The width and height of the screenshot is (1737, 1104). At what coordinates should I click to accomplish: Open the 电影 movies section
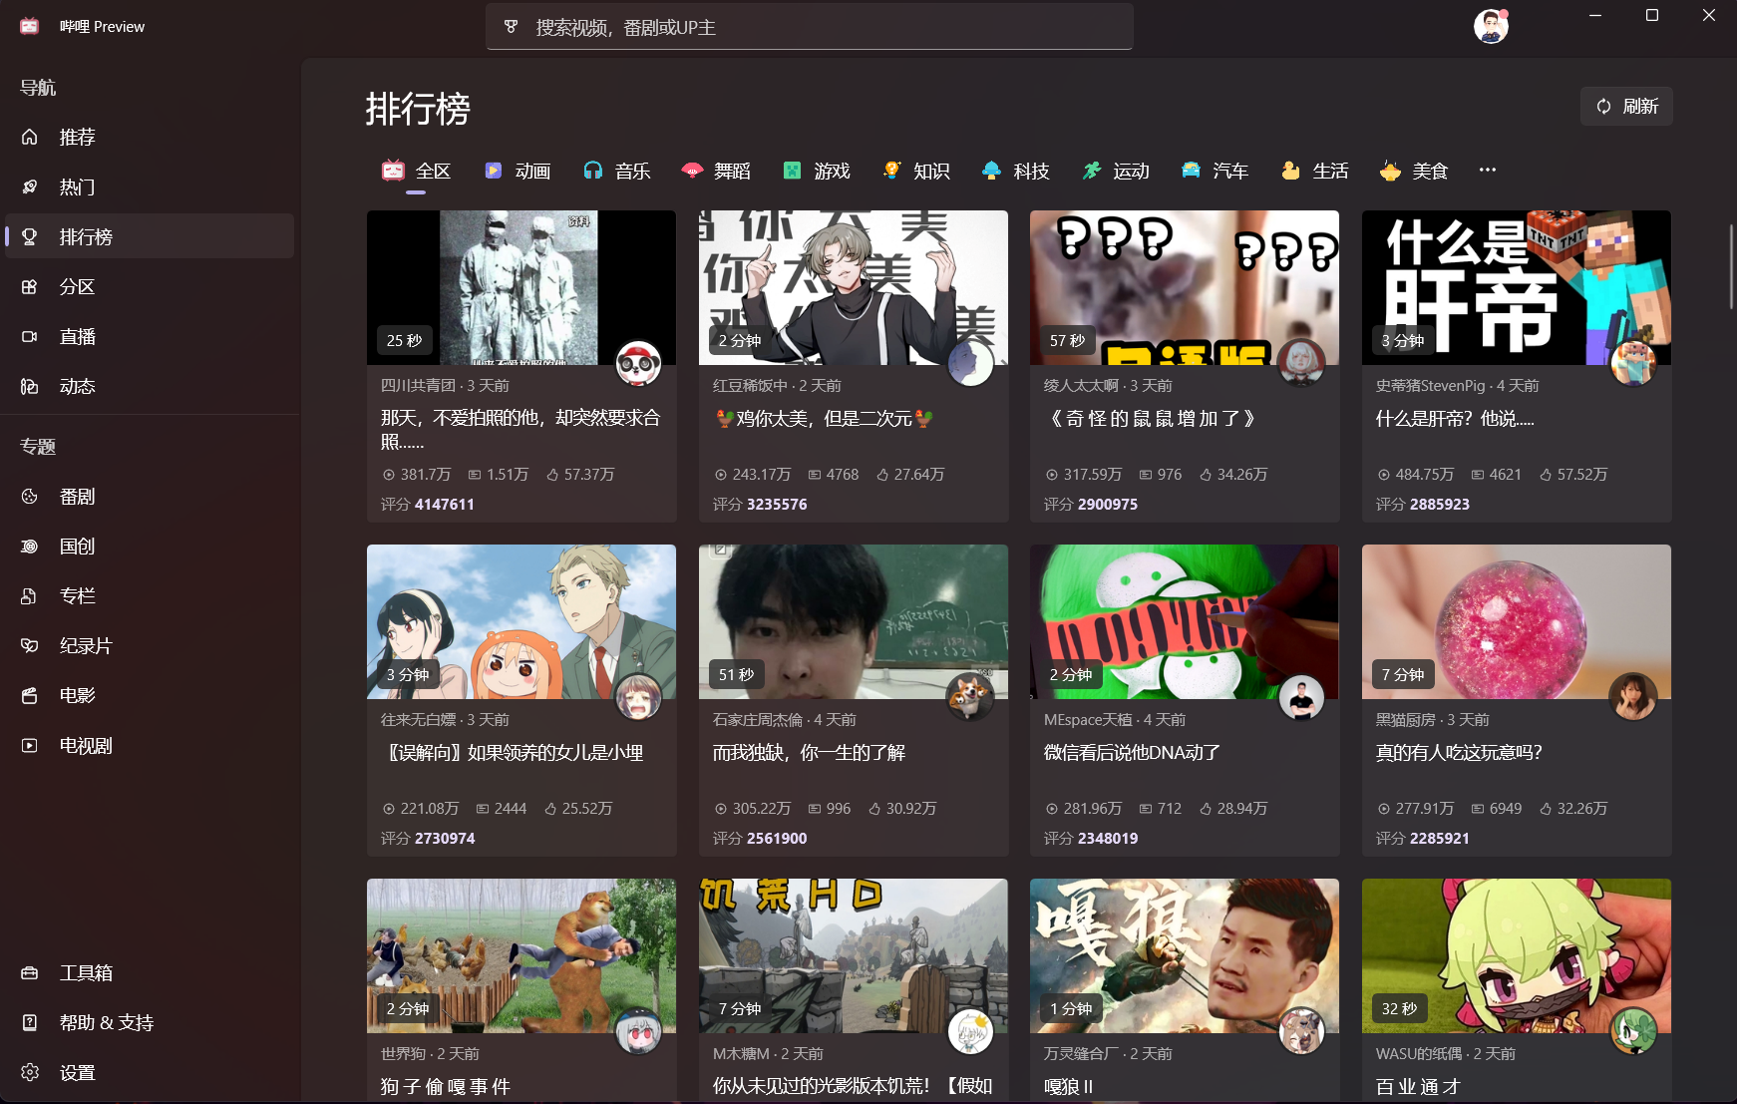tap(78, 695)
